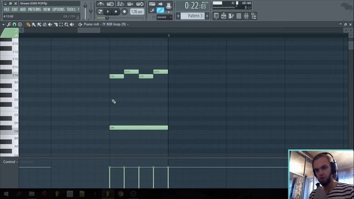Open File Explorer from the taskbar
This screenshot has height=199, width=354.
click(32, 194)
